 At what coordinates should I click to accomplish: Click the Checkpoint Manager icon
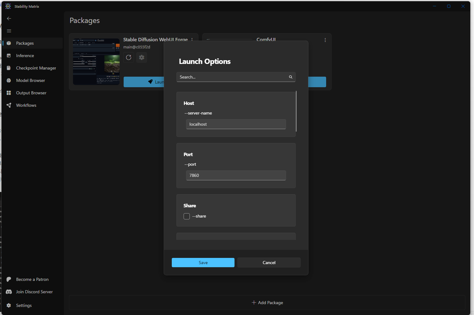[x=9, y=68]
